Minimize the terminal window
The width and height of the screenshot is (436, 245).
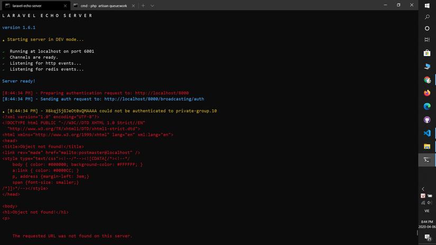click(385, 5)
